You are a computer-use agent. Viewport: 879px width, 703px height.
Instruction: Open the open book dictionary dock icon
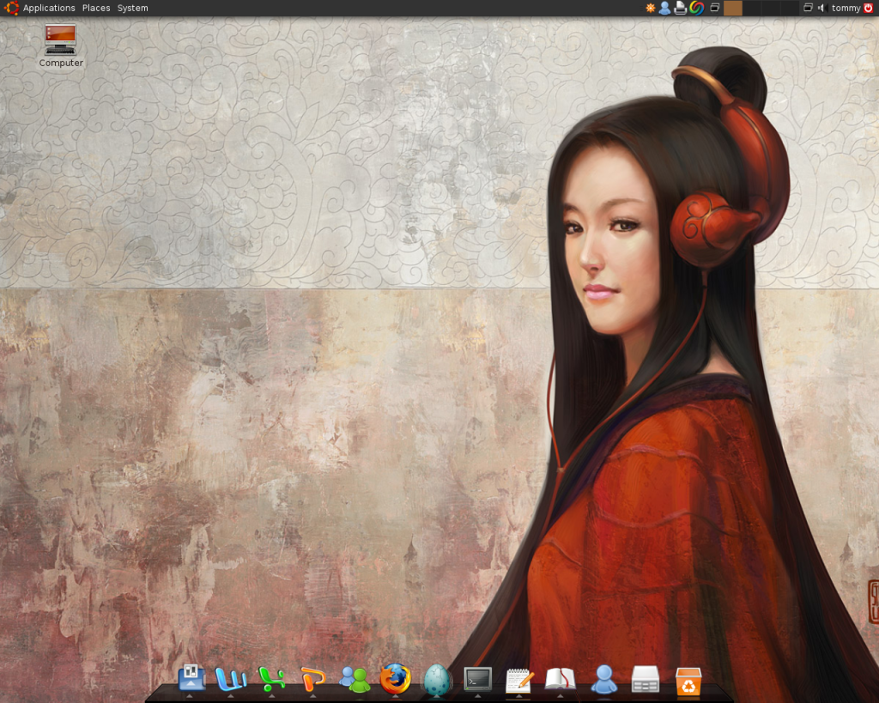click(x=560, y=679)
